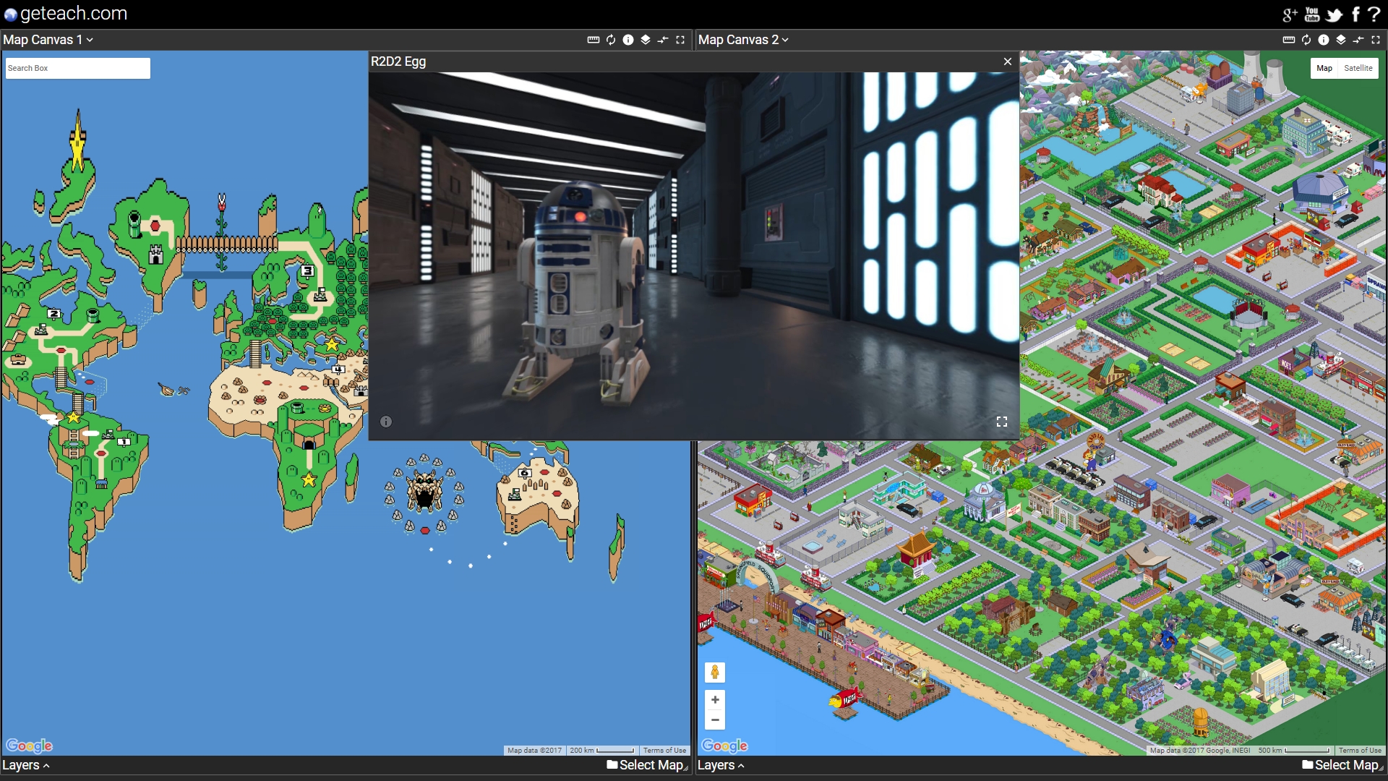The image size is (1388, 781).
Task: Click the fullscreen expand icon on R2D2 egg popup
Action: [x=1001, y=421]
